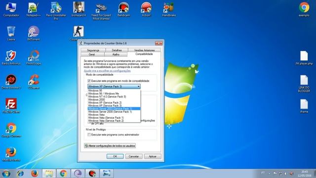Viewport: 316px width, 178px height.
Task: Click the Aplicar button
Action: click(153, 156)
